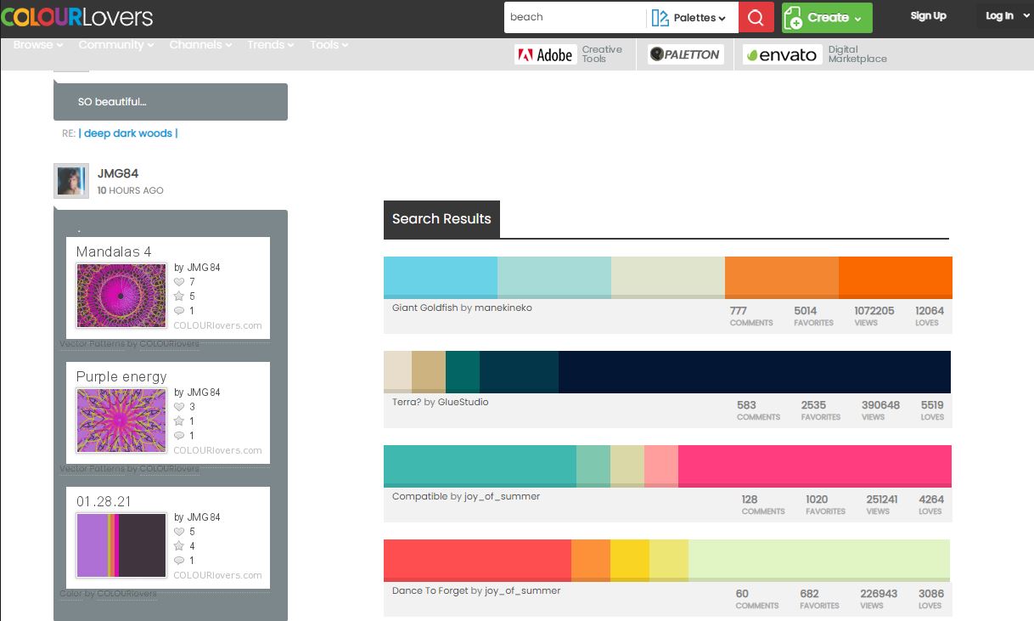
Task: Click the search field containing beach
Action: (x=574, y=17)
